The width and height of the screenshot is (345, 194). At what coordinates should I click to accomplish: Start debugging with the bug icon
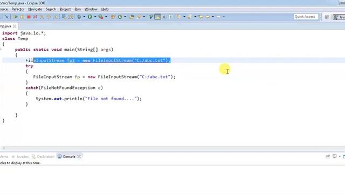click(x=79, y=17)
